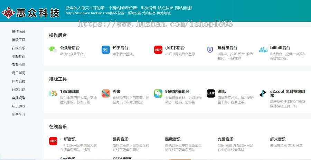
Task: Open the 135编辑器 icon
Action: pyautogui.click(x=53, y=93)
